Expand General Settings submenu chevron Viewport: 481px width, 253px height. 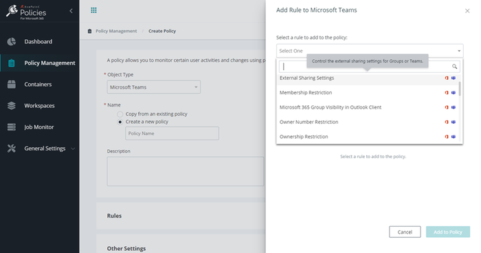pos(73,148)
